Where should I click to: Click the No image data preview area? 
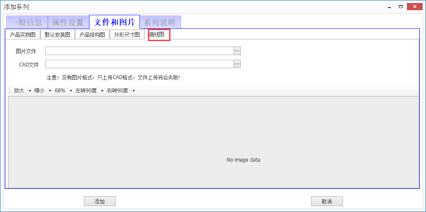(214, 142)
